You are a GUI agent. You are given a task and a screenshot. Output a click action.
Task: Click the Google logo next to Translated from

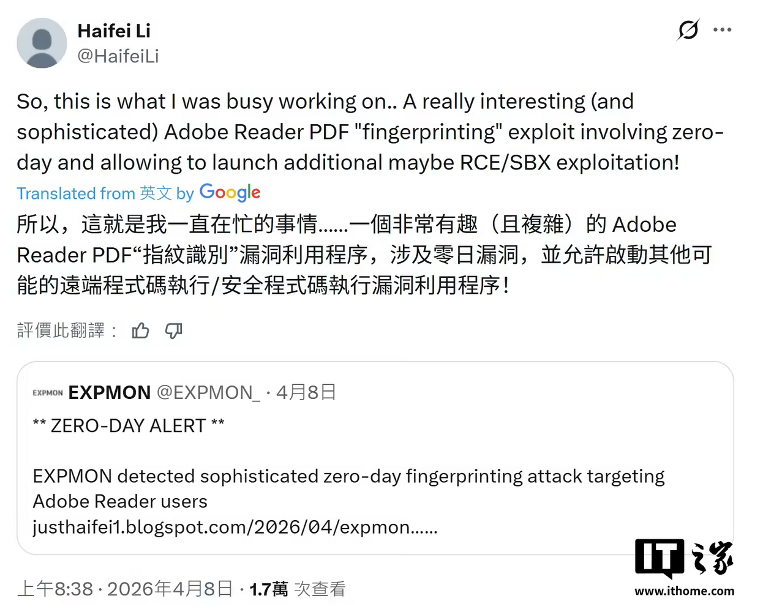click(x=230, y=192)
